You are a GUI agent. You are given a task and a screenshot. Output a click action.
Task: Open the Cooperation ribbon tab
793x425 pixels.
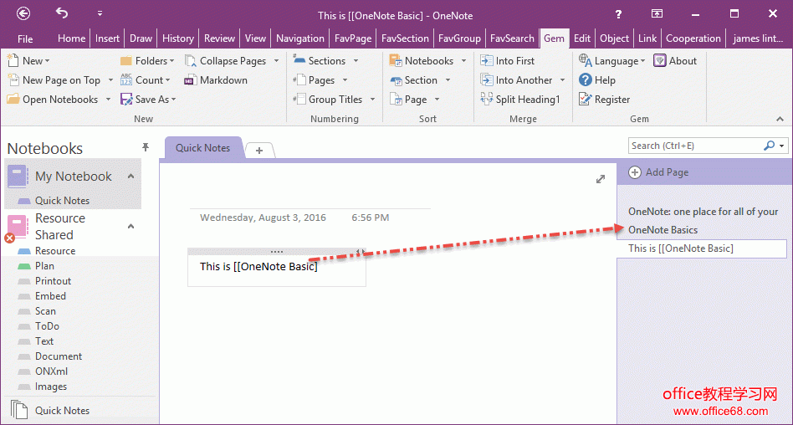693,38
